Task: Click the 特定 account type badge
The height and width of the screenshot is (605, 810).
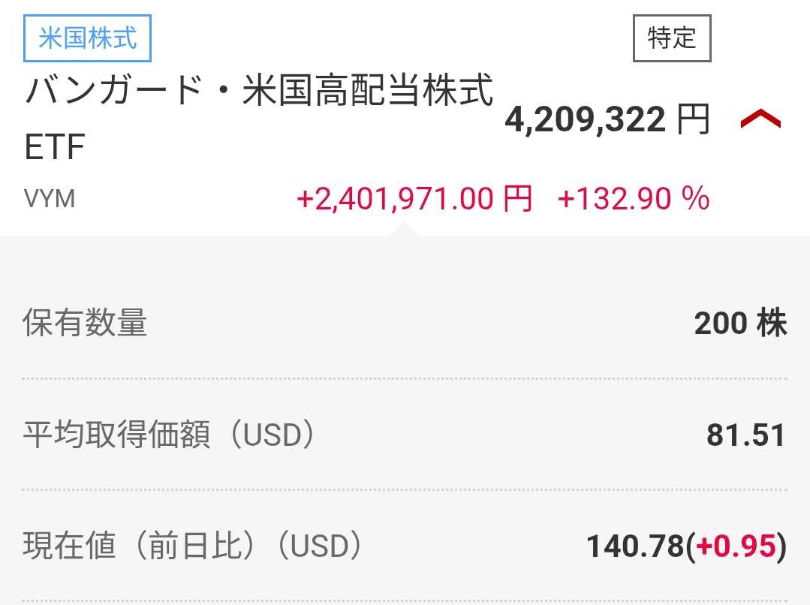Action: pyautogui.click(x=671, y=38)
